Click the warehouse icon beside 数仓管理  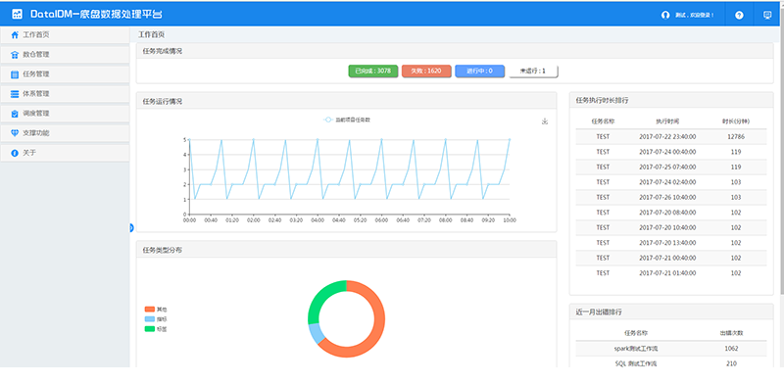pyautogui.click(x=15, y=55)
